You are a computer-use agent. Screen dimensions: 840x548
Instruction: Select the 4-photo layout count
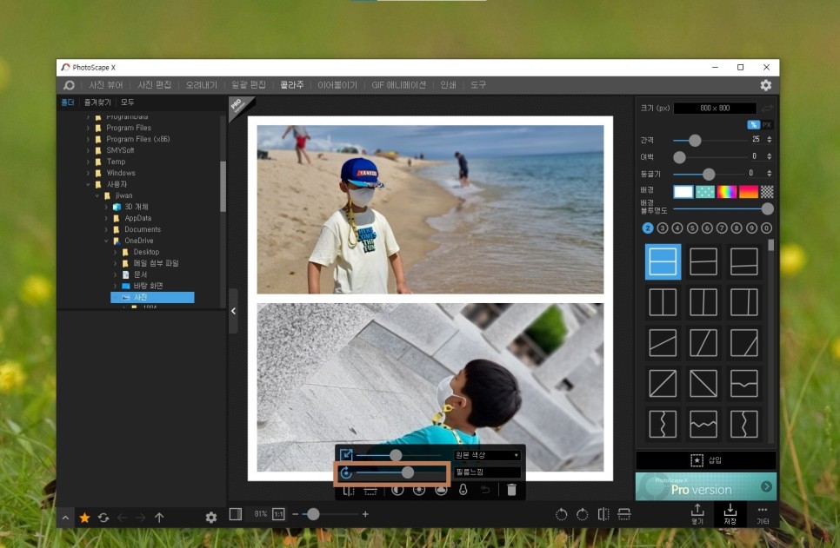point(677,228)
